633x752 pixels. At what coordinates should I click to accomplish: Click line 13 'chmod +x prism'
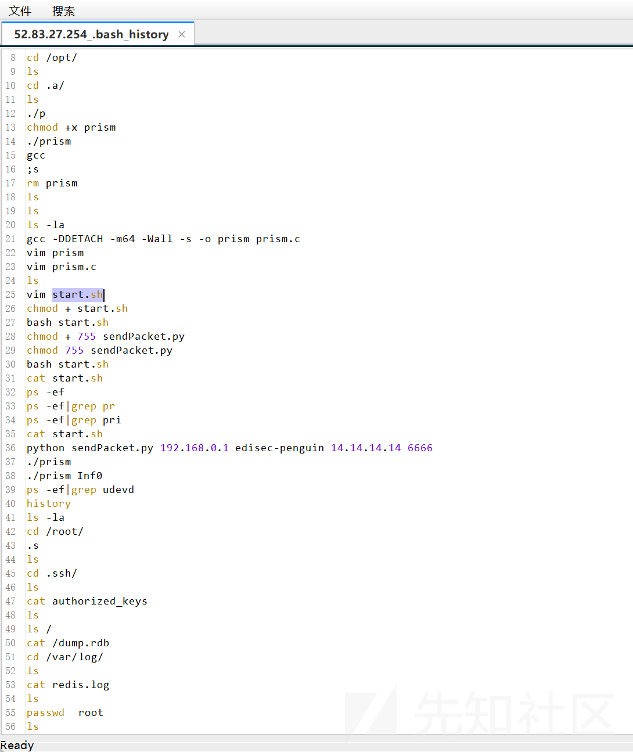[71, 127]
